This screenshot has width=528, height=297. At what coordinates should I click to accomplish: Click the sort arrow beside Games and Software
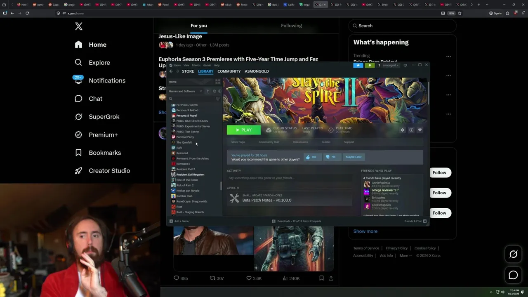(208, 91)
